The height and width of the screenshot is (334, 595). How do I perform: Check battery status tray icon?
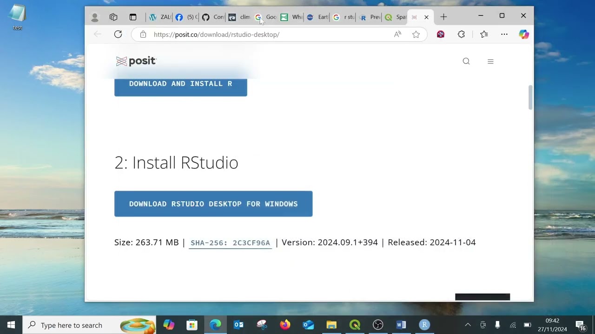[528, 325]
